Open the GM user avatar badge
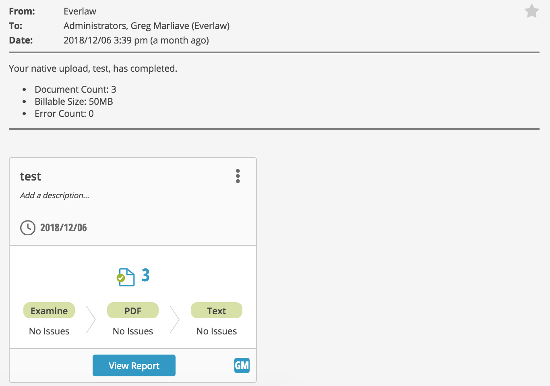The width and height of the screenshot is (550, 386). click(242, 365)
